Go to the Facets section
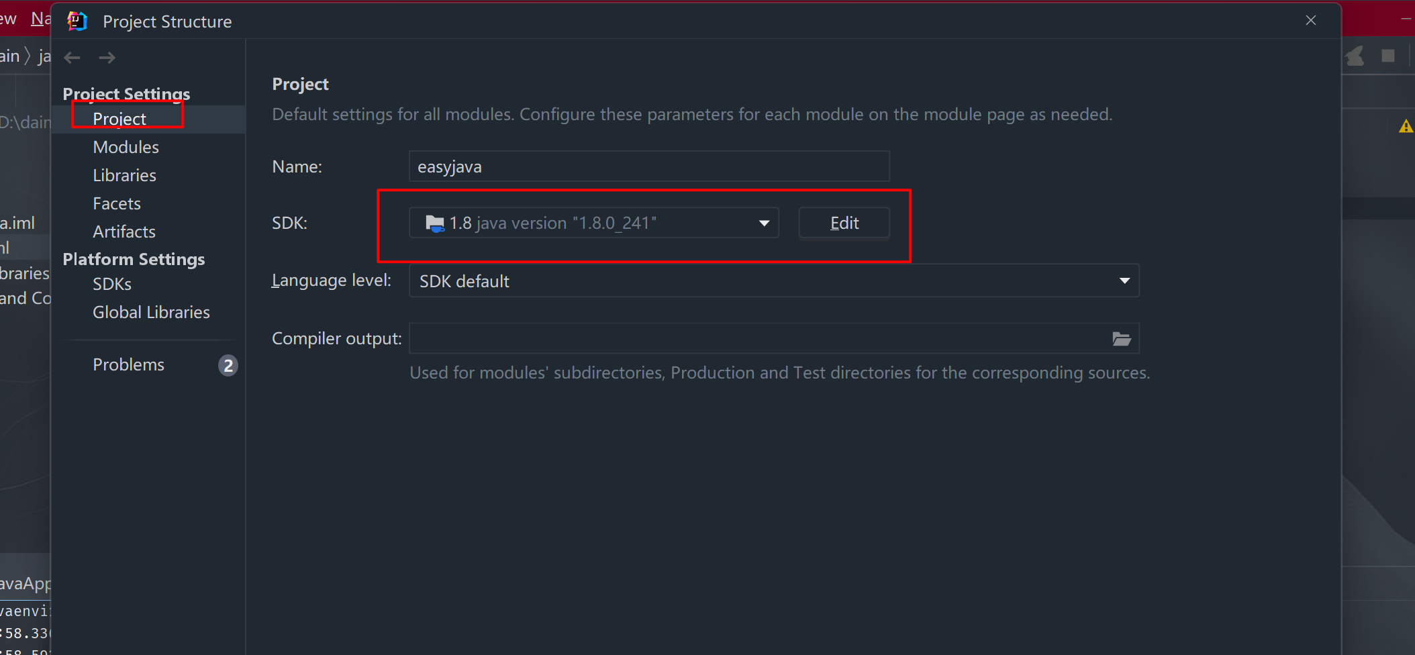The height and width of the screenshot is (655, 1415). point(117,203)
